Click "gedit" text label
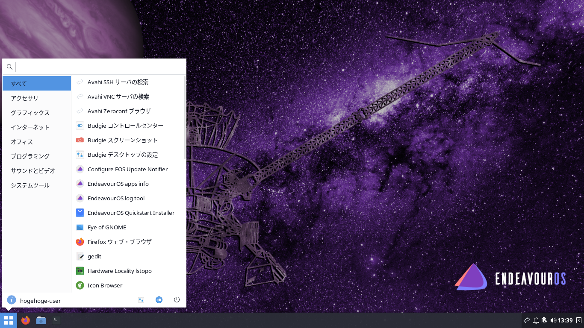The height and width of the screenshot is (328, 584). point(94,256)
